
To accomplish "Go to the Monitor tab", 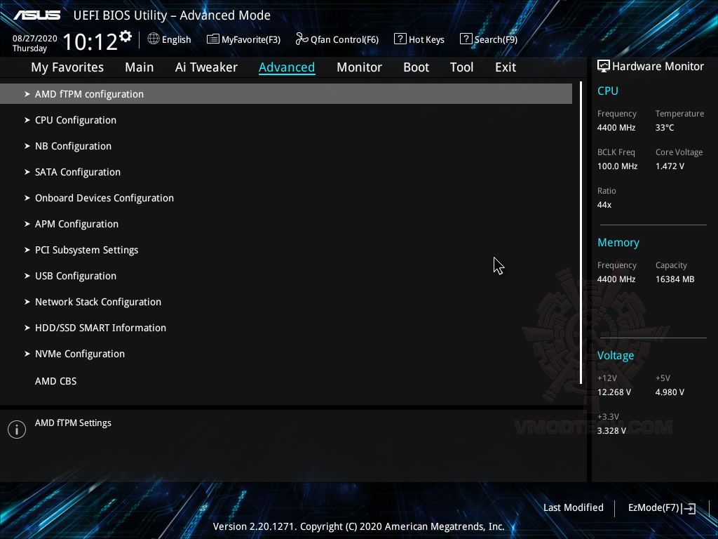I will pos(359,67).
